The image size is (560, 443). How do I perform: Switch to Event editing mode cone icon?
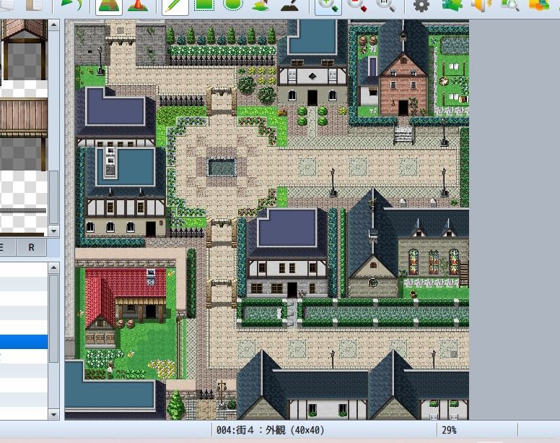138,5
